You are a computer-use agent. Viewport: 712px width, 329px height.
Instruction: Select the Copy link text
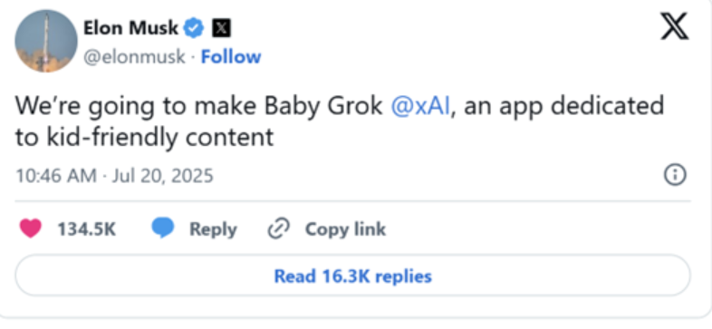pos(345,229)
